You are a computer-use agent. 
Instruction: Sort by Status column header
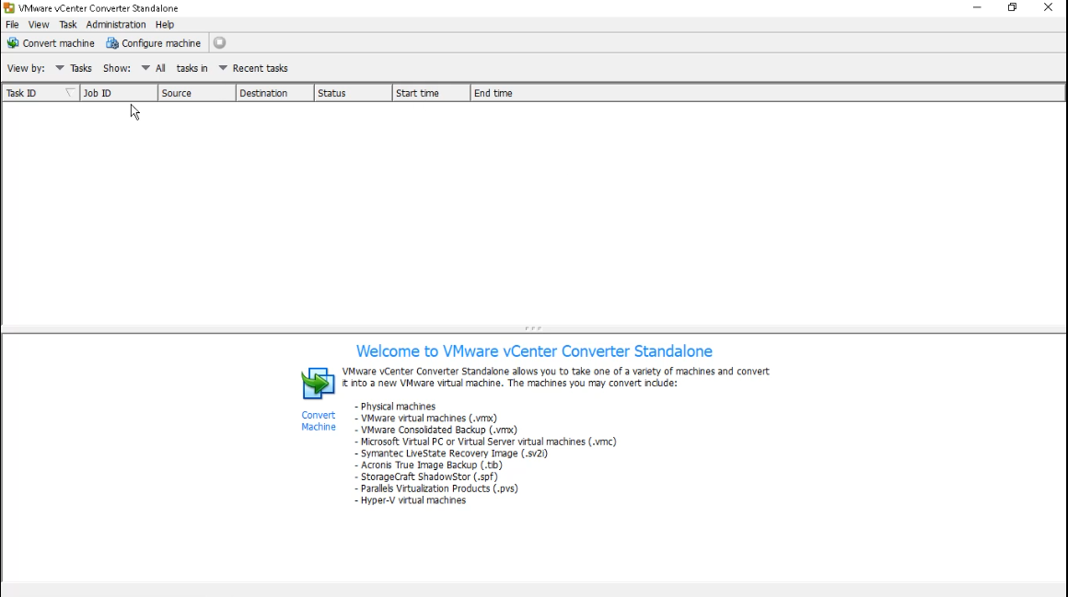(354, 93)
